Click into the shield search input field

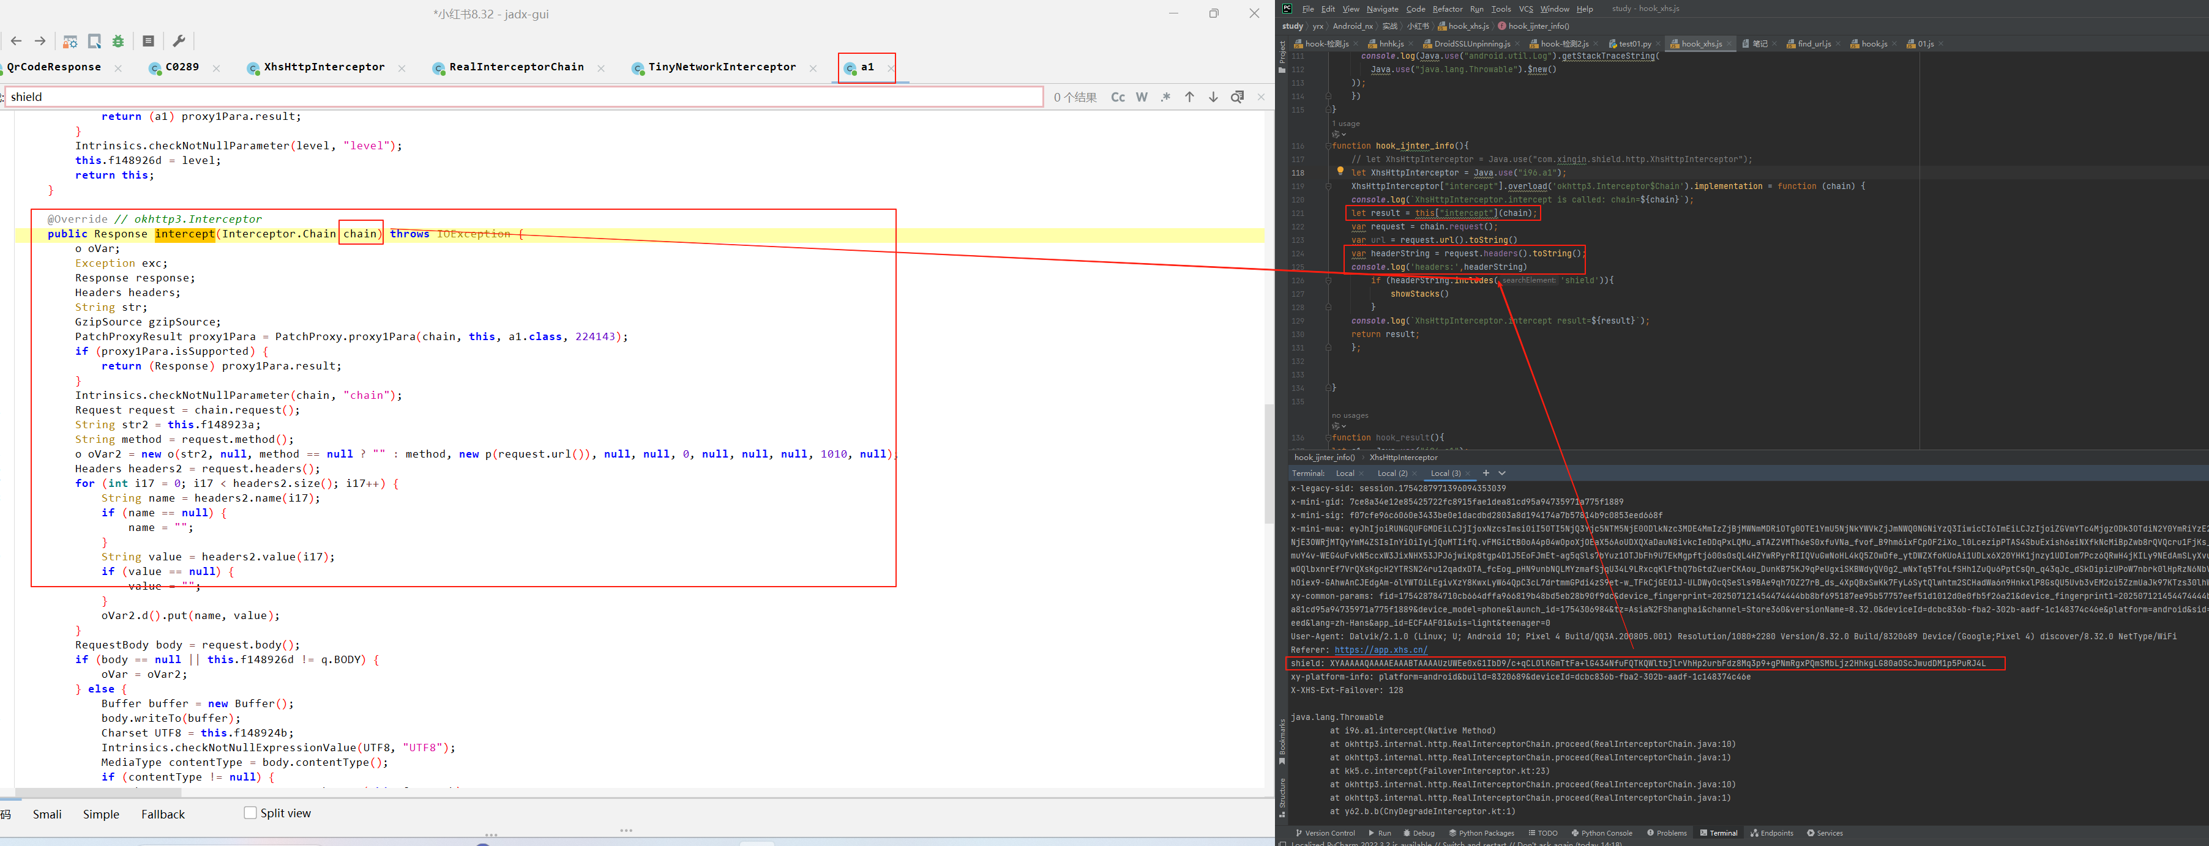click(x=515, y=97)
